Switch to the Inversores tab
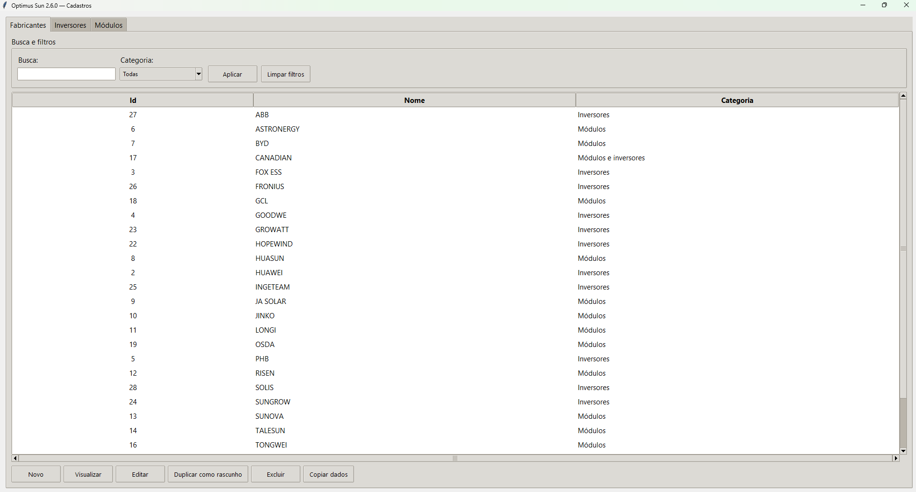The height and width of the screenshot is (492, 916). click(x=70, y=25)
